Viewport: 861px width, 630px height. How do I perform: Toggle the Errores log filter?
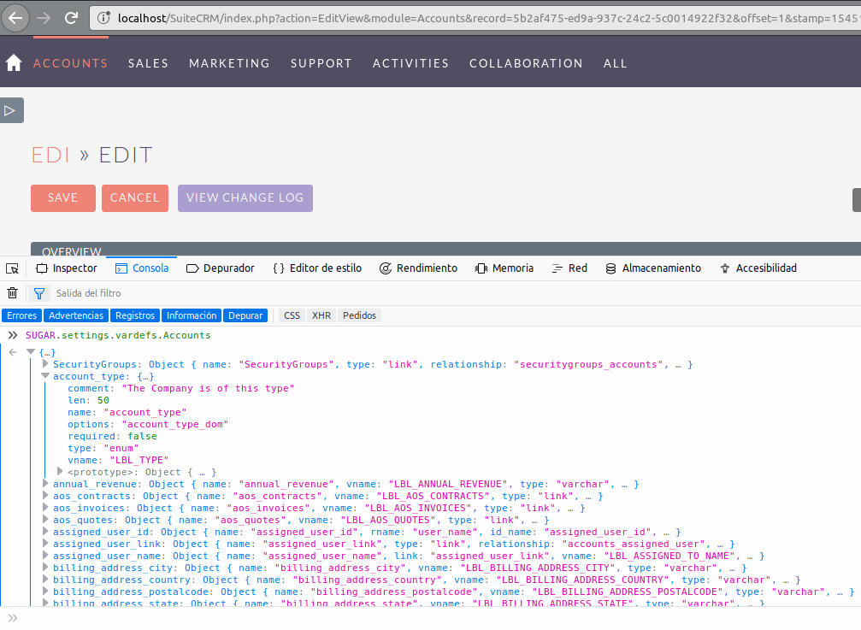[x=22, y=315]
